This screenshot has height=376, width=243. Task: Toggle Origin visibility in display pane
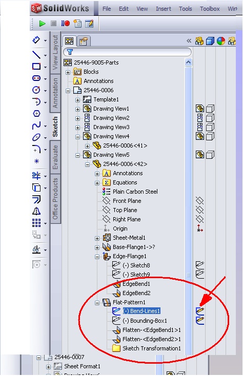[199, 228]
